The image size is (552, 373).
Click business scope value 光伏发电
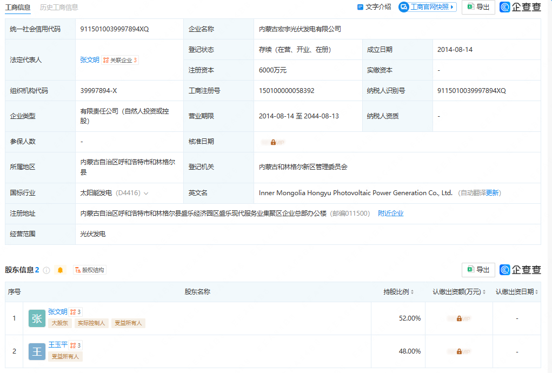click(x=93, y=234)
